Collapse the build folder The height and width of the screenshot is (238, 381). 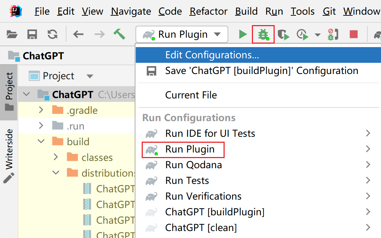point(41,141)
